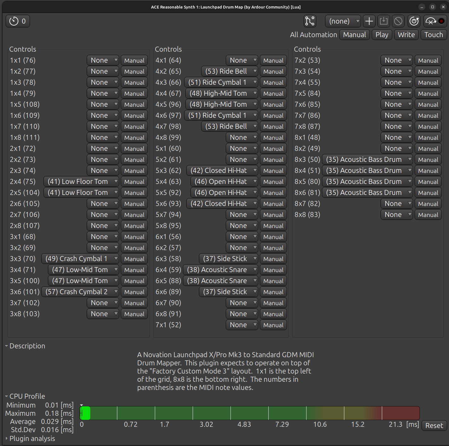Open the (none) preset dropdown

[343, 21]
